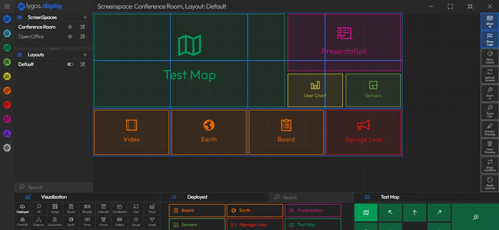Select the Earth tile on canvas
The width and height of the screenshot is (499, 230).
coord(209,132)
